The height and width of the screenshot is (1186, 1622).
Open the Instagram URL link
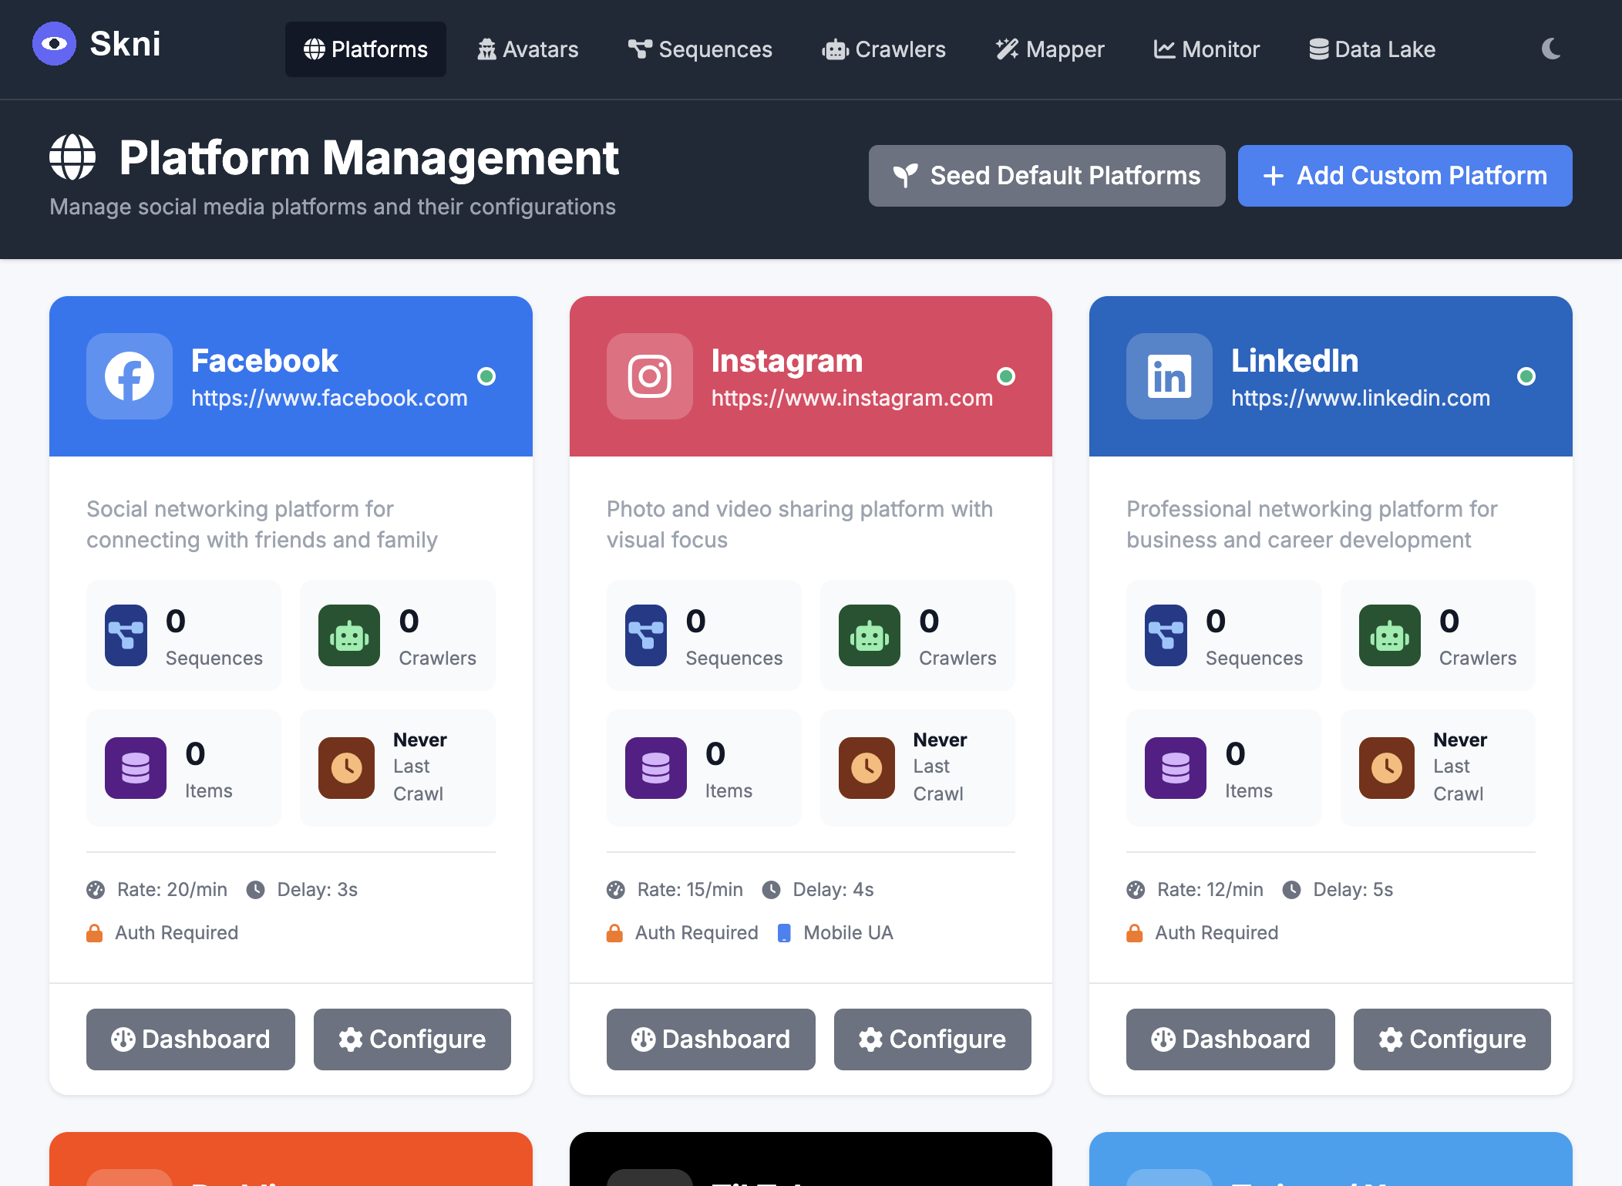(852, 398)
